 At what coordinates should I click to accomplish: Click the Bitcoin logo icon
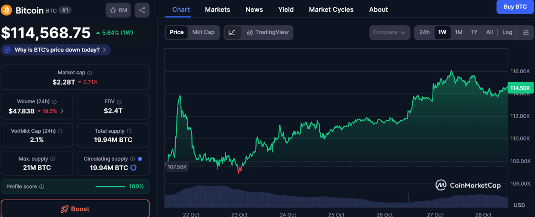6,10
